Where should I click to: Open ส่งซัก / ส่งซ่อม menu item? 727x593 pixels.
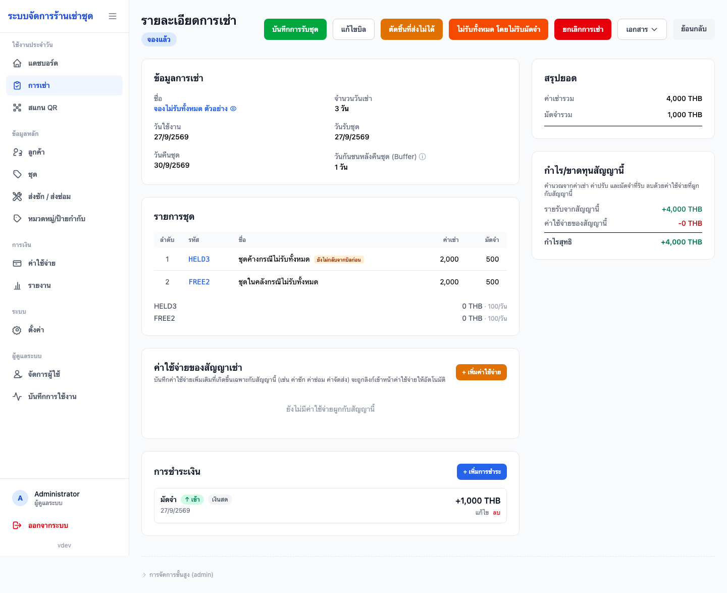click(64, 196)
